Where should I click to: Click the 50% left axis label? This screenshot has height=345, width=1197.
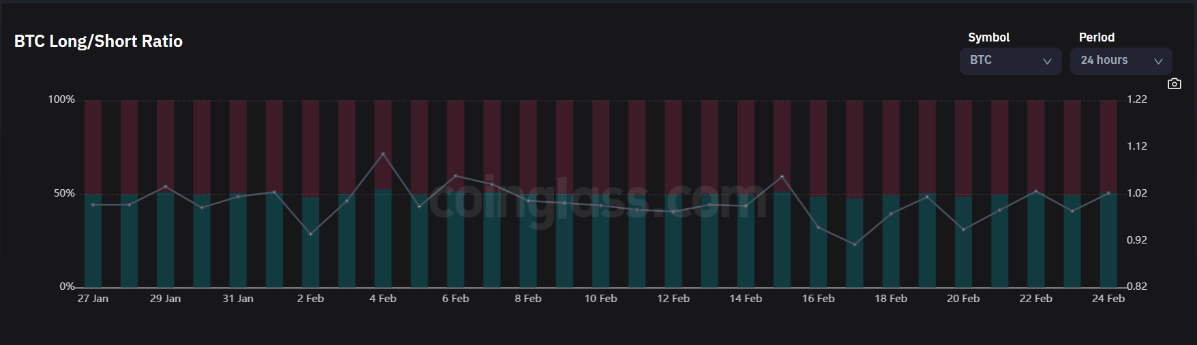pyautogui.click(x=65, y=193)
